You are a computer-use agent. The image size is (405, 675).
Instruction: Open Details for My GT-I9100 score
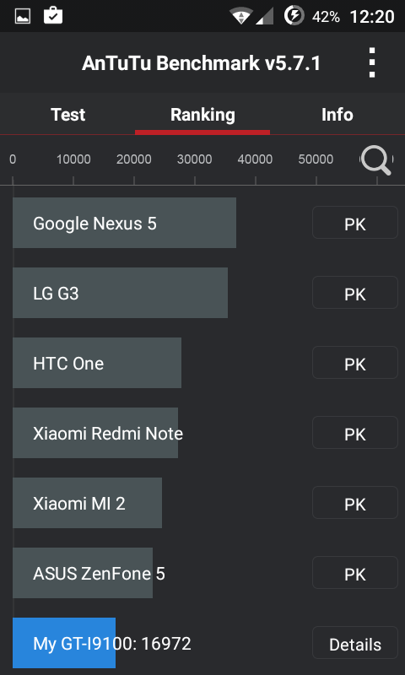355,643
